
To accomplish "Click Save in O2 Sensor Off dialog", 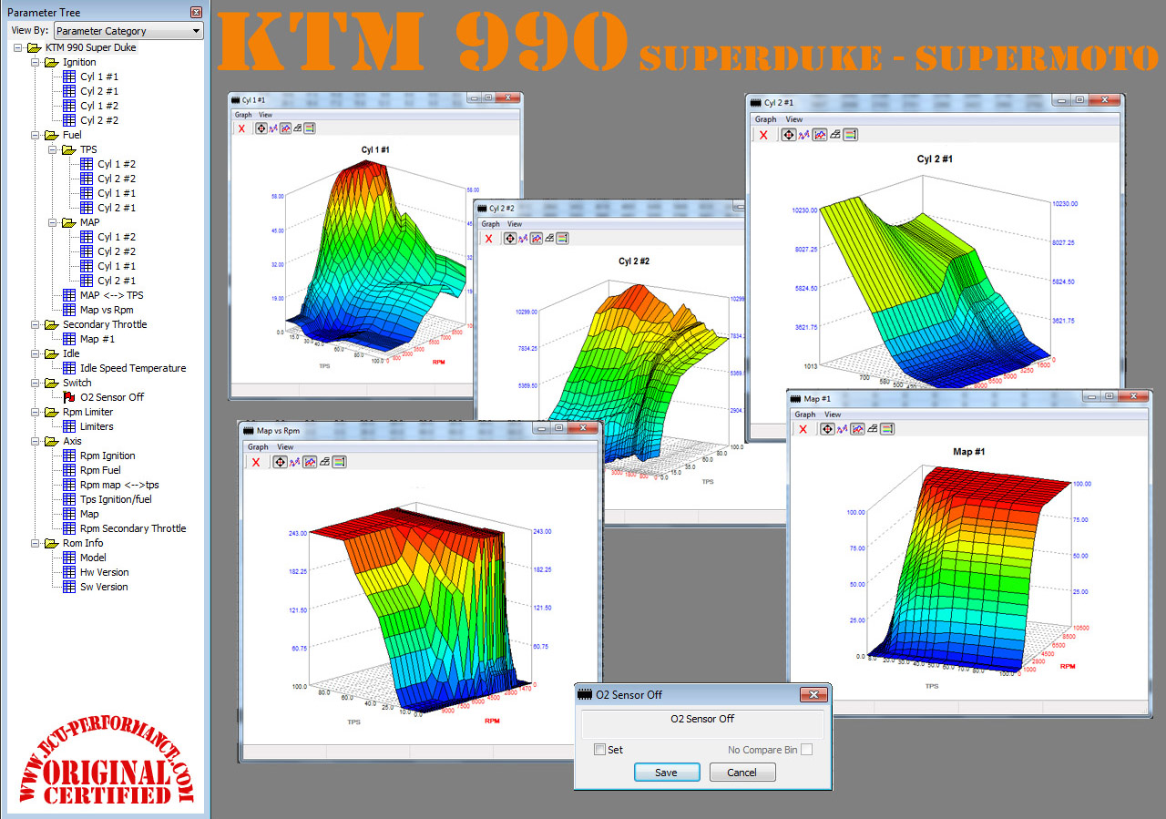I will pos(666,773).
